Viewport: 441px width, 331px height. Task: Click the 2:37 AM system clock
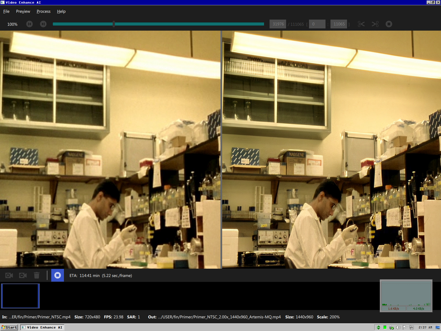coord(425,327)
